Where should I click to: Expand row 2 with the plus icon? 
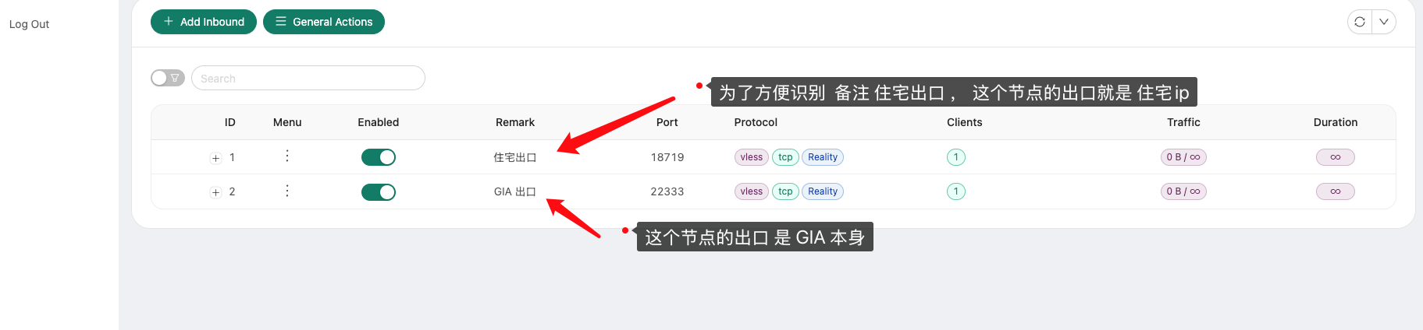(x=216, y=192)
